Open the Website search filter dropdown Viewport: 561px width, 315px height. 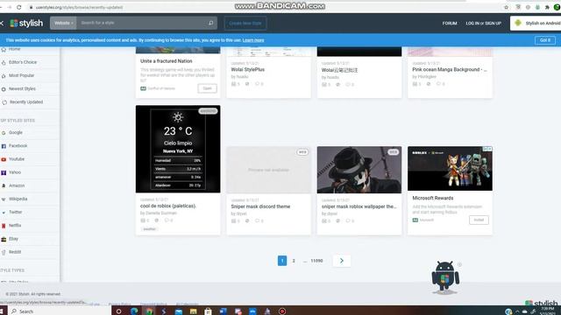(x=63, y=24)
